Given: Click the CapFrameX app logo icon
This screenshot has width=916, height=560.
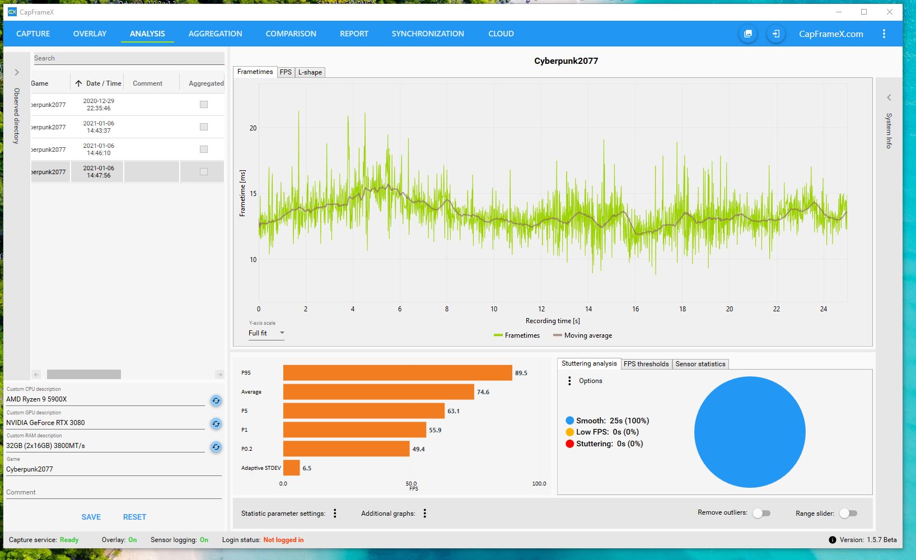Looking at the screenshot, I should tap(12, 12).
